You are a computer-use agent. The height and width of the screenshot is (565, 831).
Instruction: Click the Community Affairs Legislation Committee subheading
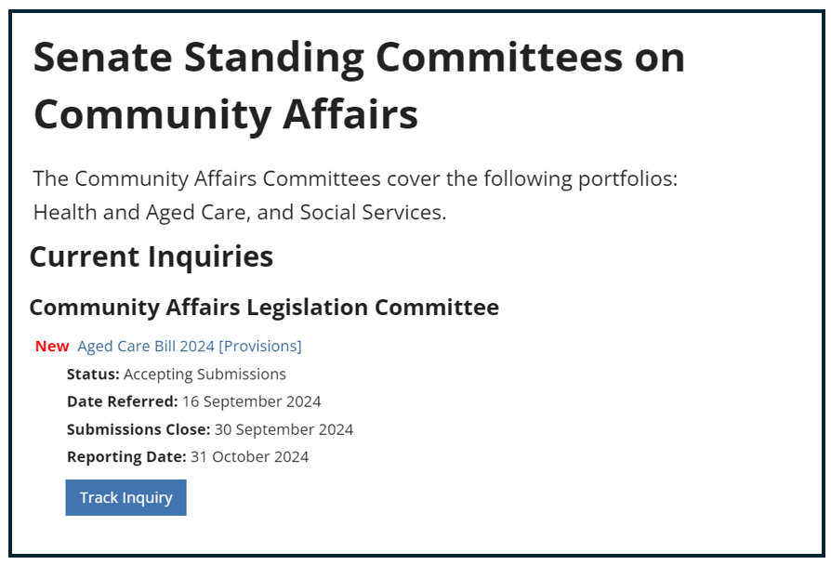click(264, 307)
